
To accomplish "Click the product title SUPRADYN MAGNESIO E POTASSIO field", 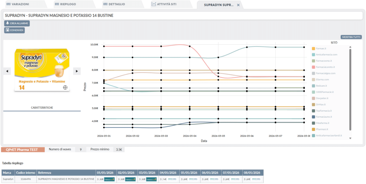I will [183, 16].
